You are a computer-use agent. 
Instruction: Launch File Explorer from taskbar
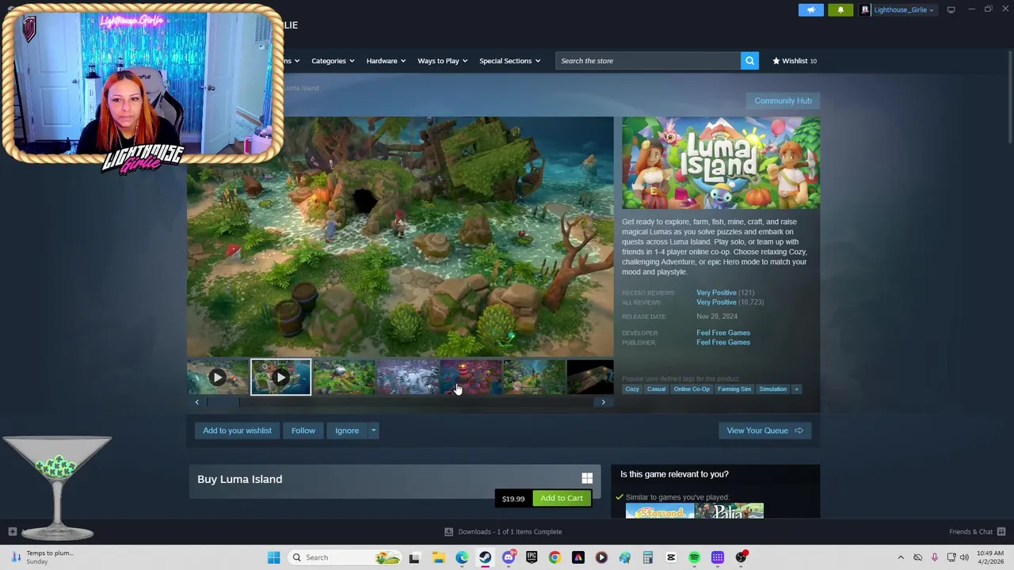pos(438,557)
